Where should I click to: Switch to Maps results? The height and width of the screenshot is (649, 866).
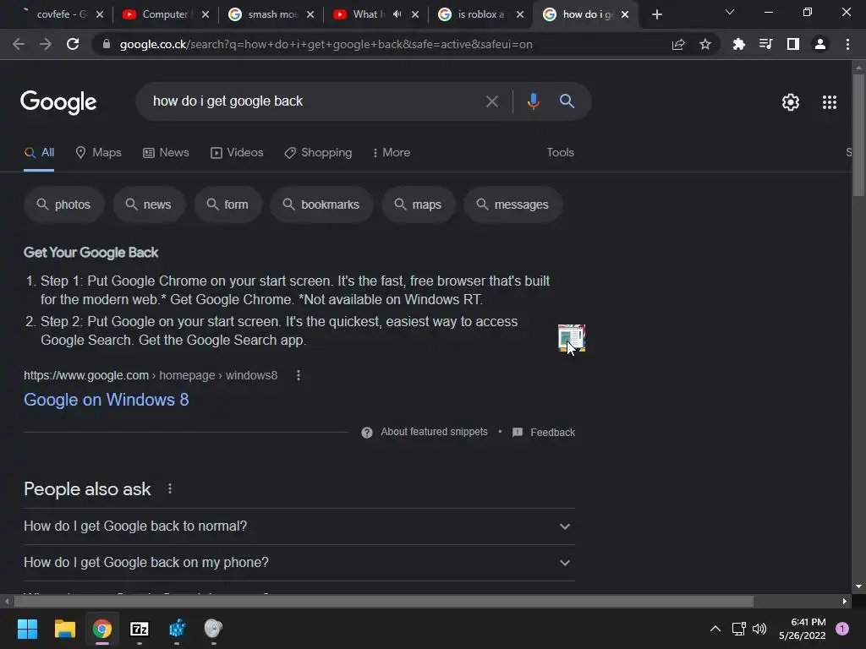[x=98, y=152]
